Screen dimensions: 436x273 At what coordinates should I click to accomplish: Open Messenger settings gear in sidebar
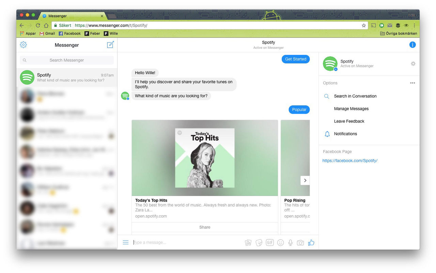tap(24, 45)
